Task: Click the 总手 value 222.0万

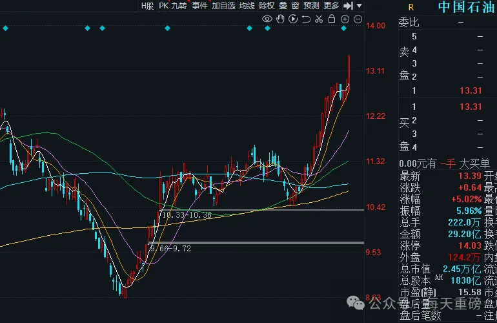Action: [x=464, y=222]
